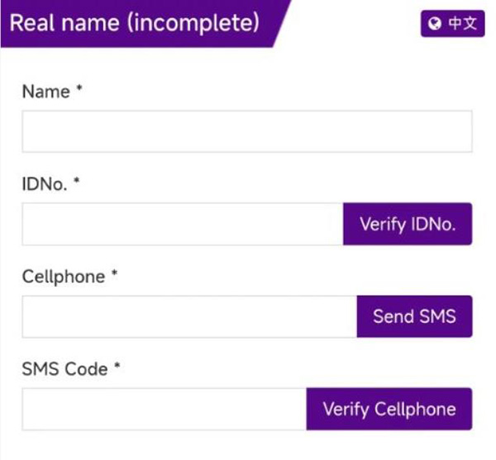Hit the Send SMS button
This screenshot has height=460, width=496.
pyautogui.click(x=414, y=316)
